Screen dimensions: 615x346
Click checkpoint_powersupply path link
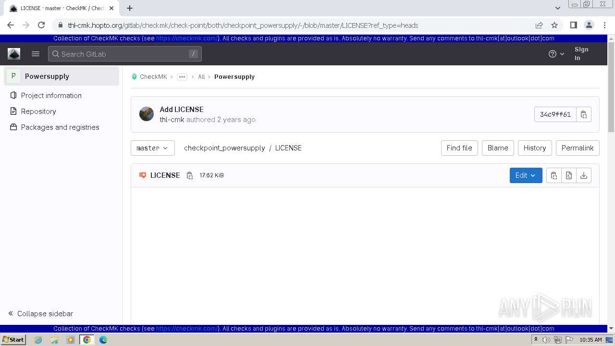pyautogui.click(x=224, y=148)
